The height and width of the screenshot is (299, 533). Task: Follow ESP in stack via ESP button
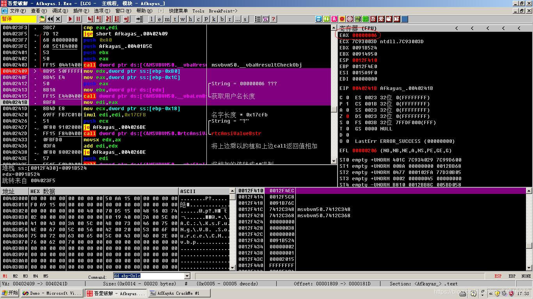click(498, 276)
